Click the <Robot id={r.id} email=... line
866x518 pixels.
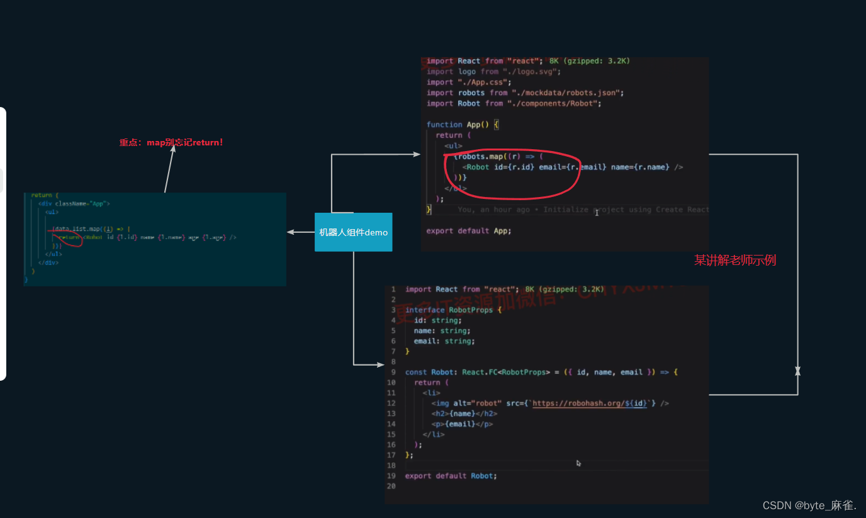tap(573, 167)
